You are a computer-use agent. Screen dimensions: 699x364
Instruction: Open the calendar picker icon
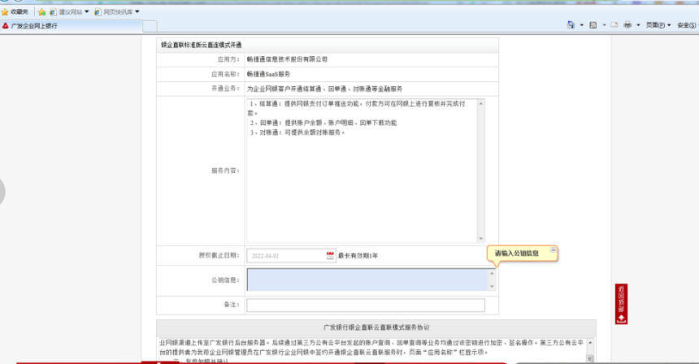330,256
